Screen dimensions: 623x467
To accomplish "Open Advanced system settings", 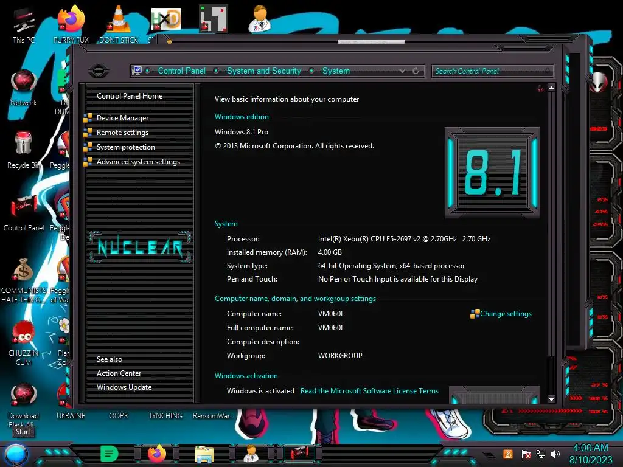I will tap(138, 162).
